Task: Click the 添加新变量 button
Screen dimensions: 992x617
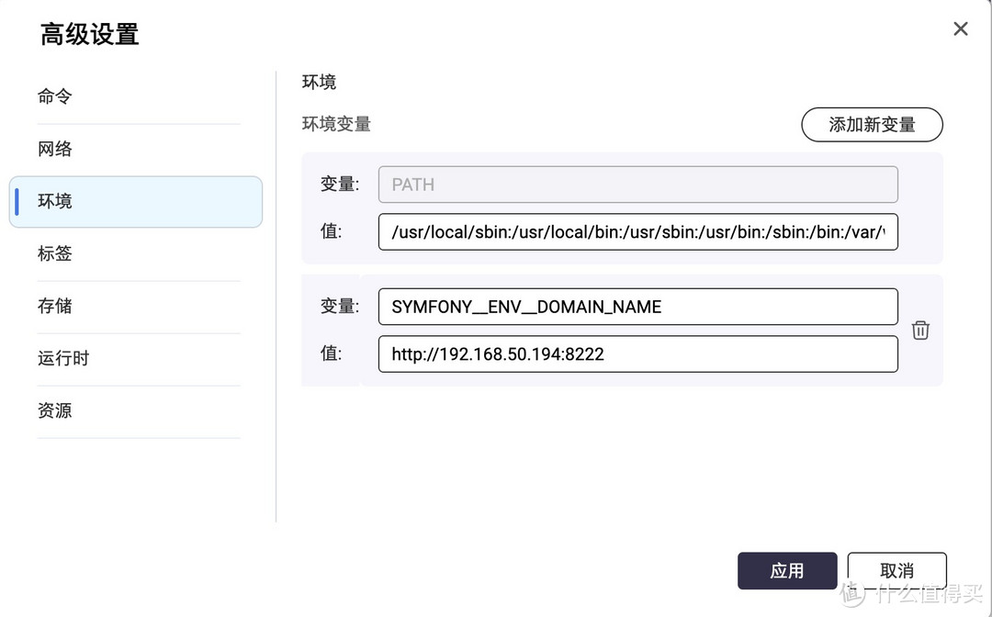Action: (872, 125)
